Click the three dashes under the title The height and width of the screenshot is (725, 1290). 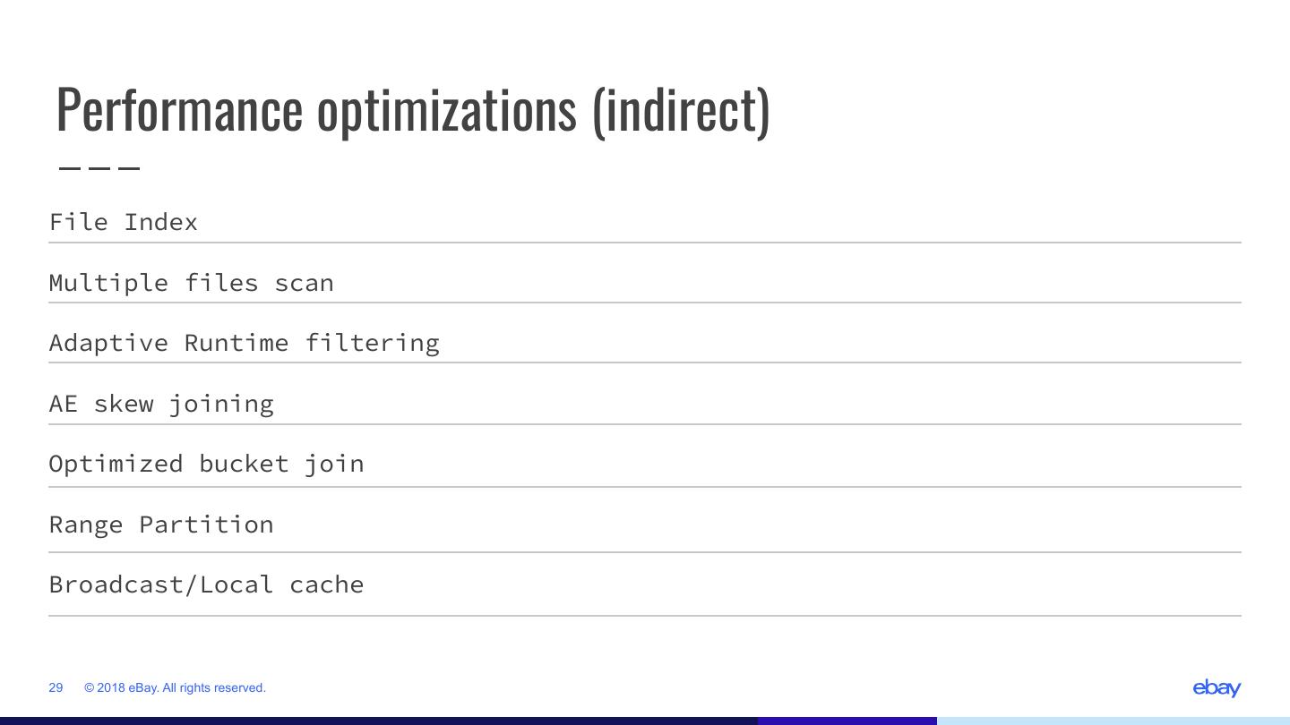(99, 167)
